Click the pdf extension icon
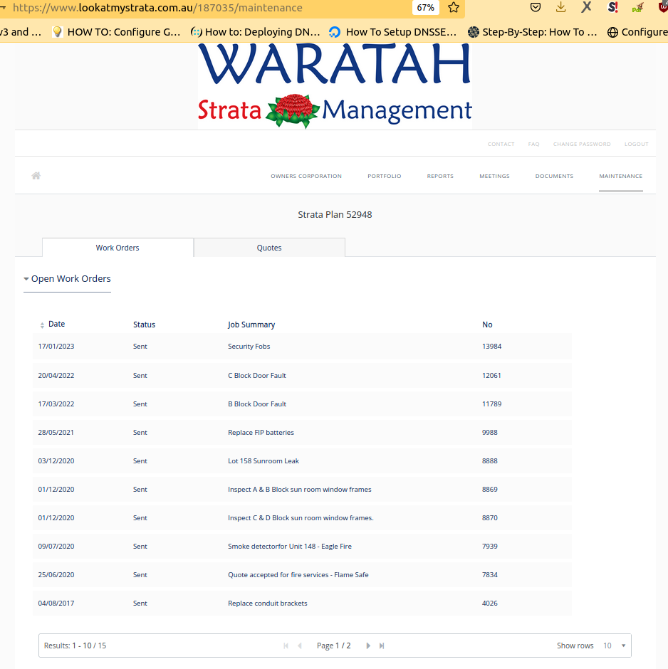This screenshot has width=668, height=669. tap(637, 7)
